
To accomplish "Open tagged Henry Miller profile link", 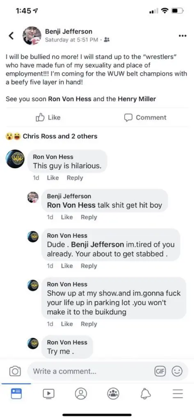I will [137, 99].
